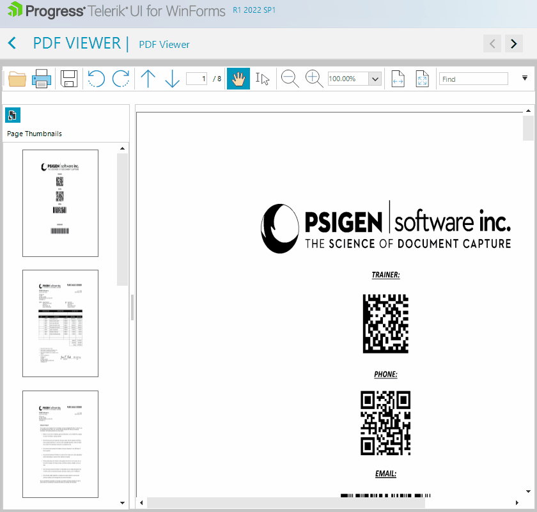Viewport: 537px width, 512px height.
Task: Go to previous page with up arrow
Action: click(148, 79)
